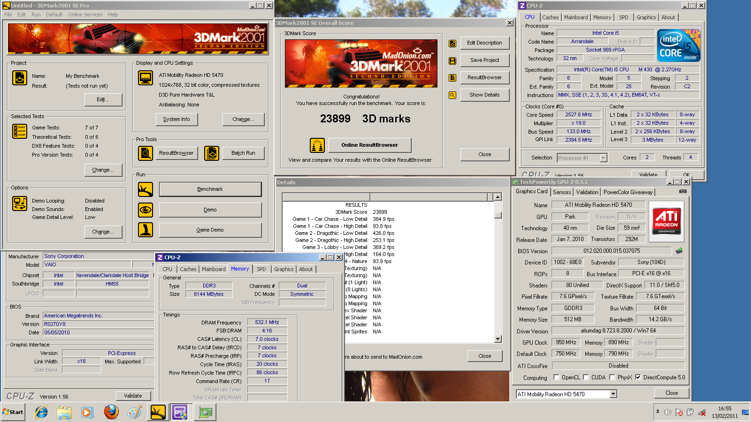Click the Display settings monitor icon

coord(146,78)
